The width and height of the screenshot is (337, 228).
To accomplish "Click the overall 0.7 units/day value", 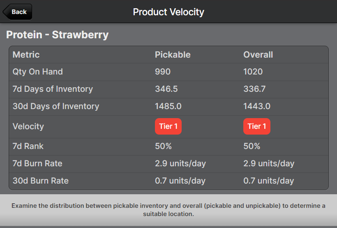I will (x=269, y=181).
